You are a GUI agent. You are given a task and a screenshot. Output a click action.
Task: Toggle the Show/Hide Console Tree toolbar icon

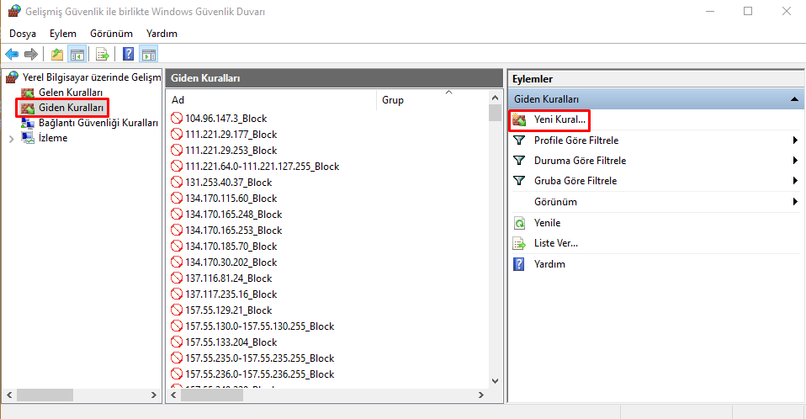[77, 55]
